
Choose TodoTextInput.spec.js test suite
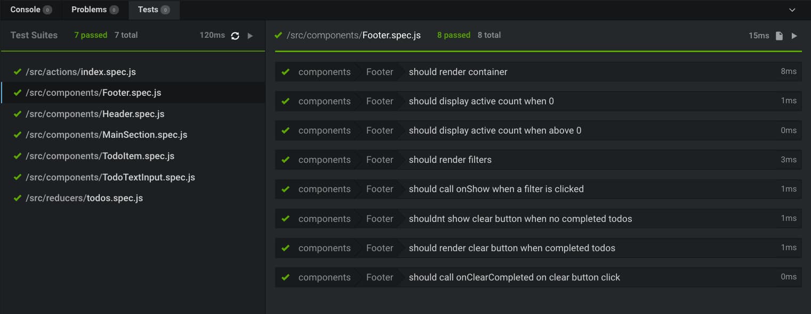point(110,177)
